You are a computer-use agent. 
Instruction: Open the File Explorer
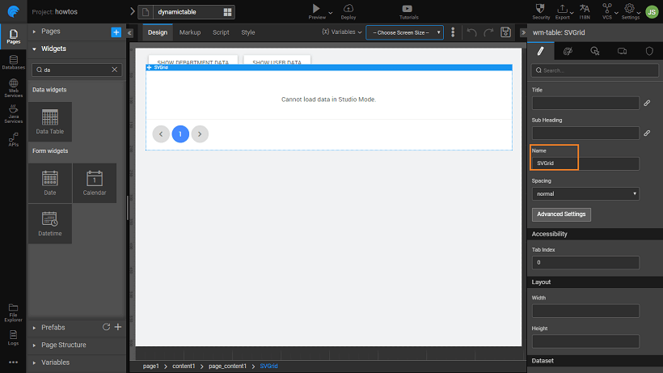click(x=13, y=310)
